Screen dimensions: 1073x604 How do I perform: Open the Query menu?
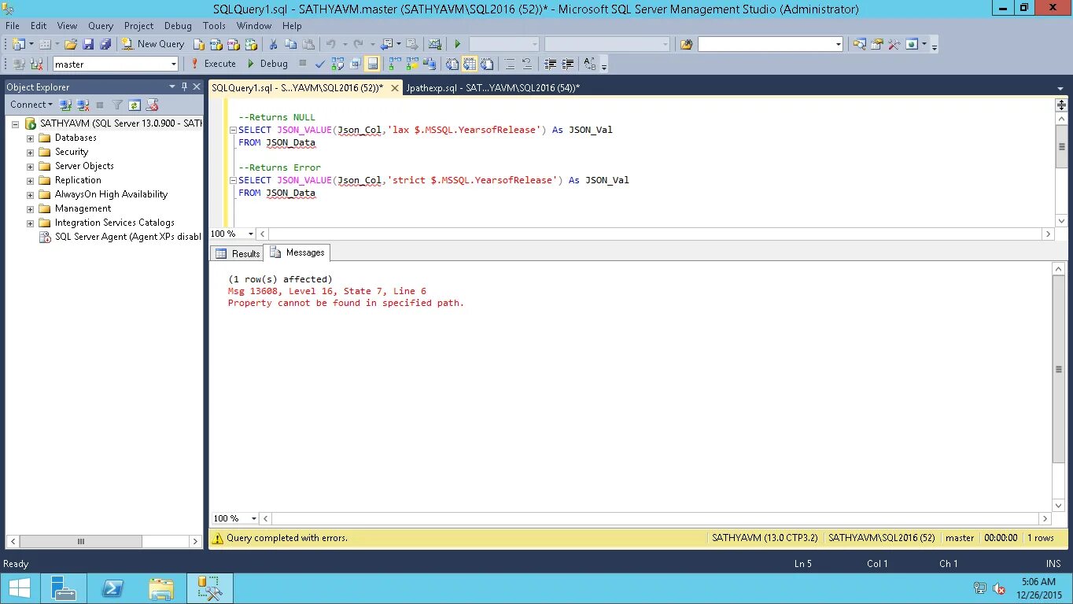(101, 26)
